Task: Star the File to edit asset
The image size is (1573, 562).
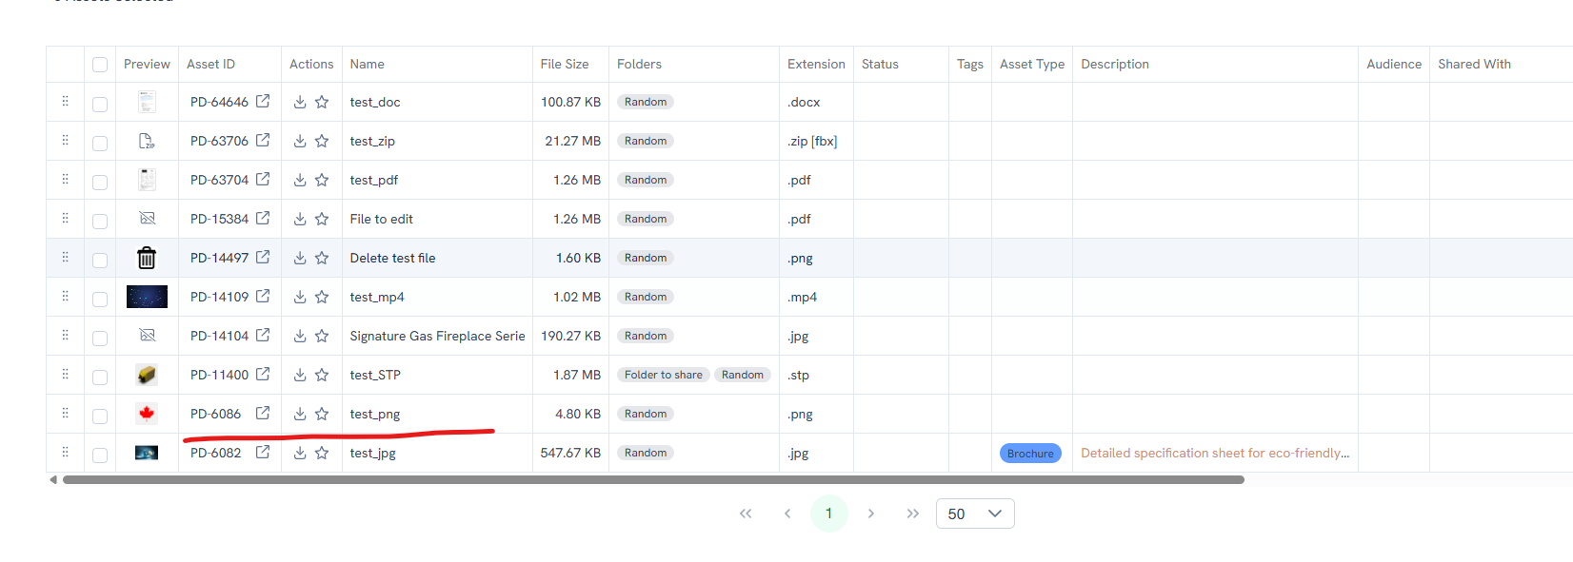Action: click(x=322, y=219)
